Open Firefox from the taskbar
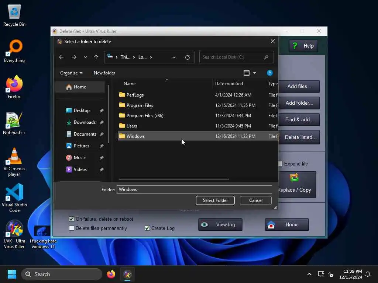 [111, 274]
